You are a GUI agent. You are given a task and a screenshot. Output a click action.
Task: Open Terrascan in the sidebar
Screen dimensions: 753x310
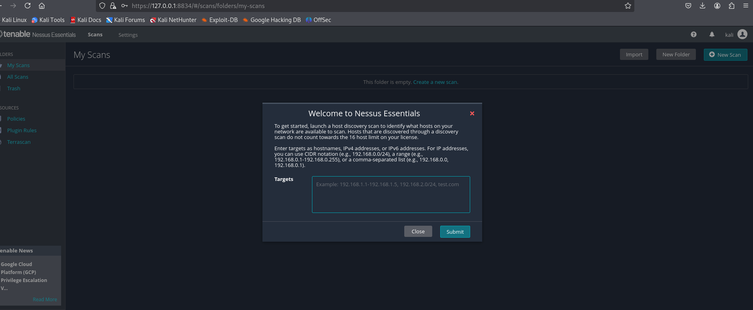pos(19,142)
